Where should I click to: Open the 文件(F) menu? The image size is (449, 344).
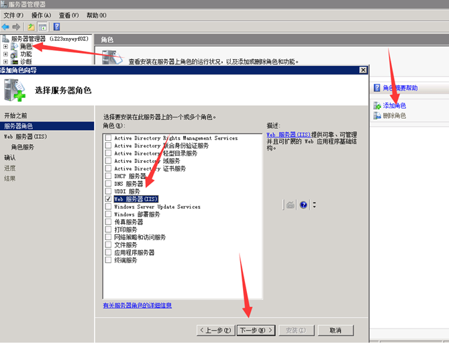coord(13,15)
